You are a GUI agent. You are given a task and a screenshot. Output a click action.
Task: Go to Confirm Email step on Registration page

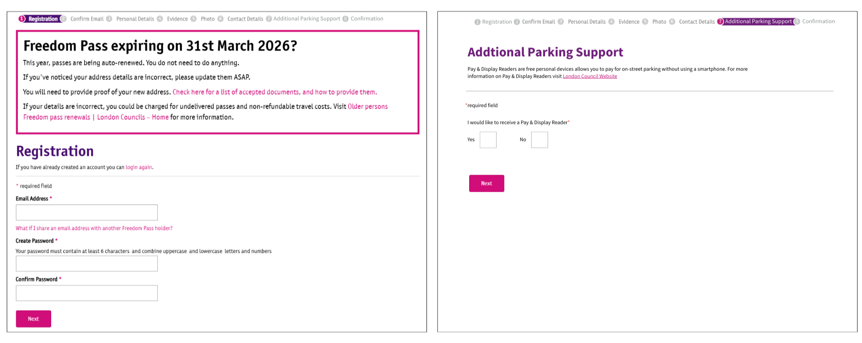pos(87,19)
